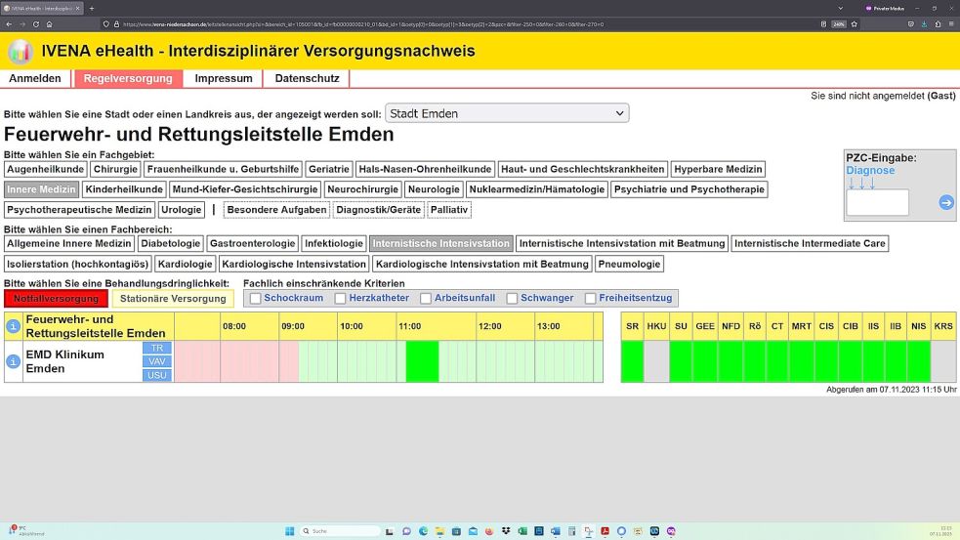This screenshot has height=540, width=960.
Task: Open the Stadt Emden region dropdown
Action: point(506,113)
